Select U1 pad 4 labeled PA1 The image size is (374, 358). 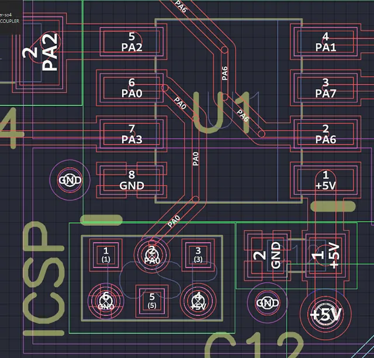pyautogui.click(x=325, y=42)
